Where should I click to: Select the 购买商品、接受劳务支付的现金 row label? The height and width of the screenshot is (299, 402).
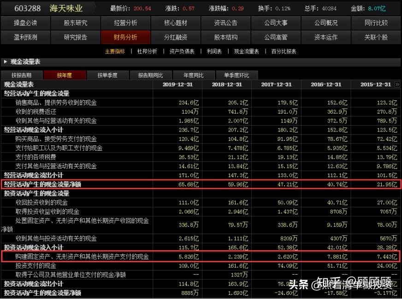pyautogui.click(x=56, y=139)
